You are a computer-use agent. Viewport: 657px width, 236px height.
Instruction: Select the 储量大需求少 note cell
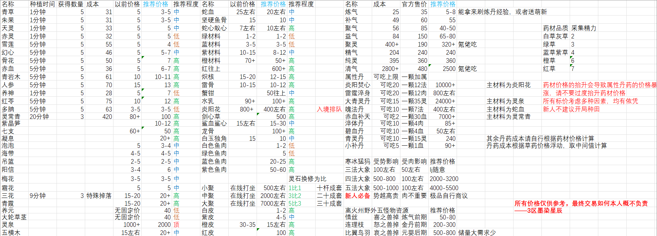[x=477, y=233]
